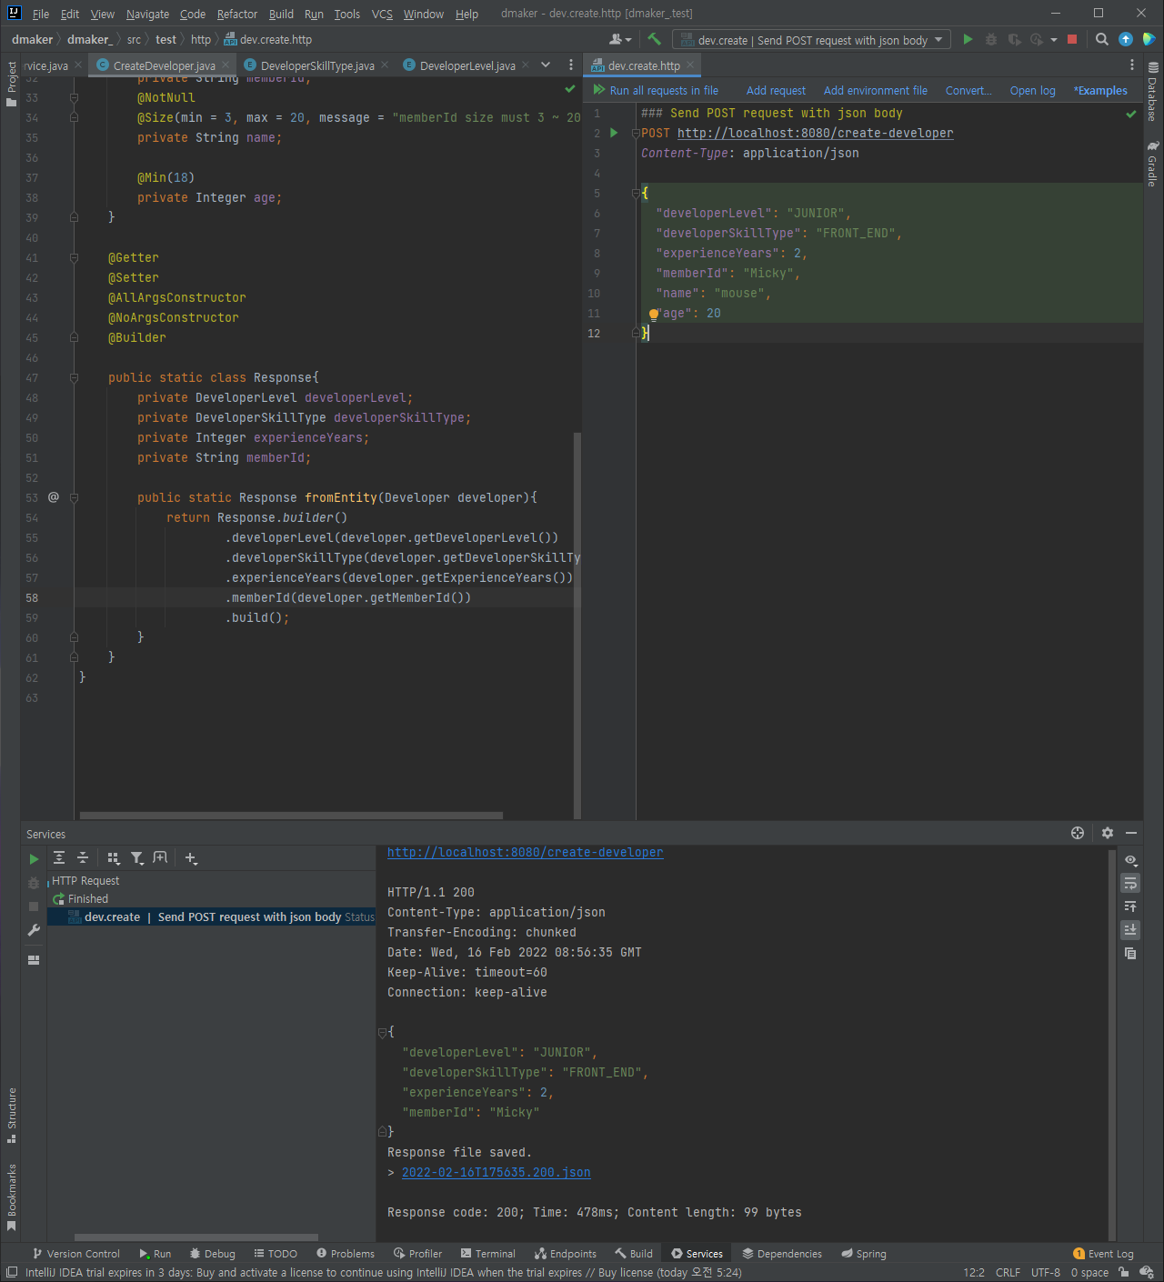The height and width of the screenshot is (1282, 1164).
Task: Click the CRLF line separator status item
Action: (1008, 1272)
